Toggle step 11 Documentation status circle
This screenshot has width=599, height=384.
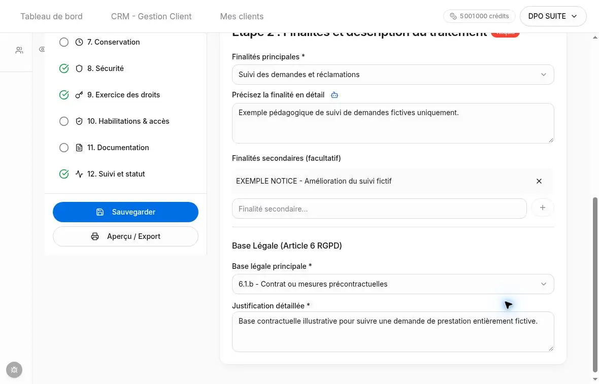click(64, 147)
